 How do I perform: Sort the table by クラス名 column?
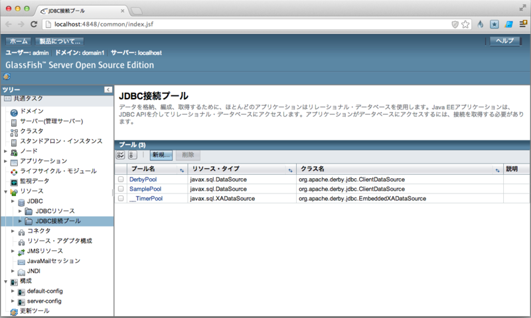point(498,170)
